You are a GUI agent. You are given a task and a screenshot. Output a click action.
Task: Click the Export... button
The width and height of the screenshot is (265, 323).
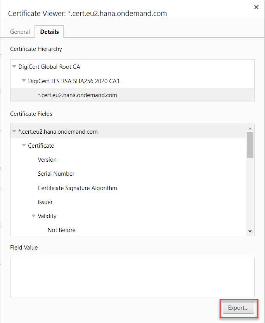[x=238, y=308]
